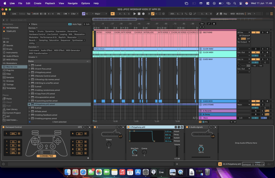275x178 pixels.
Task: Click the MIDI Arrangement Overdub plus icon
Action: point(149,14)
